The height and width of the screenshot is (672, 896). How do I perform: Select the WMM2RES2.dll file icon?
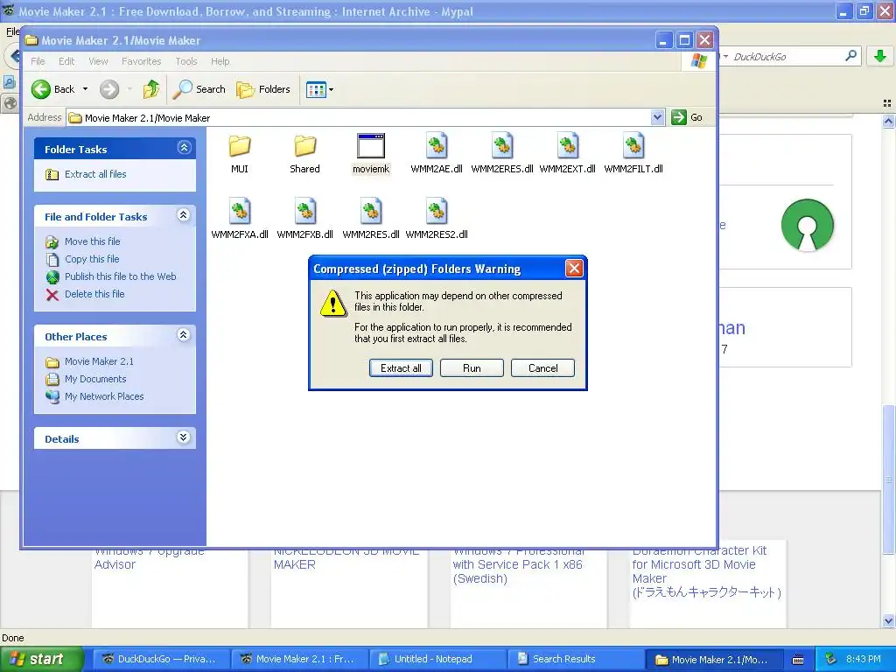tap(437, 212)
